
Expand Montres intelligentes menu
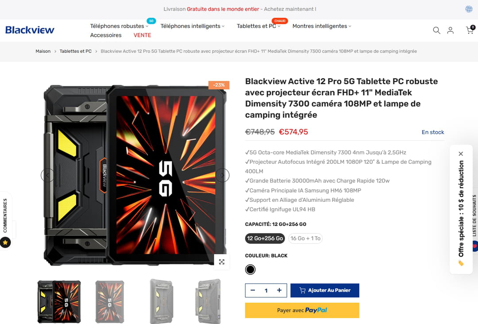point(322,26)
